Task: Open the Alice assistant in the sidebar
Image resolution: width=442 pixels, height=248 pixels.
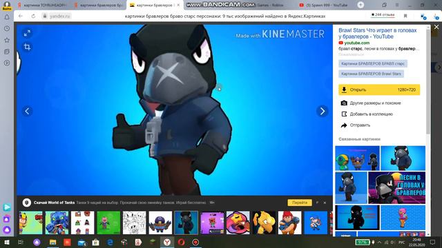Action: click(x=7, y=230)
